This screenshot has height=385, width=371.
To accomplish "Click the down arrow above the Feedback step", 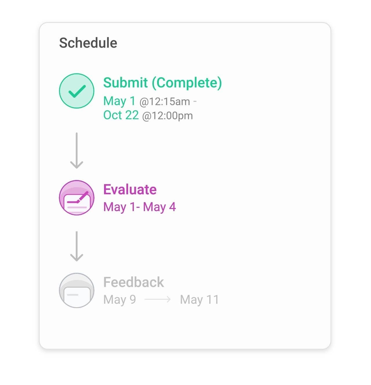I will tap(77, 246).
